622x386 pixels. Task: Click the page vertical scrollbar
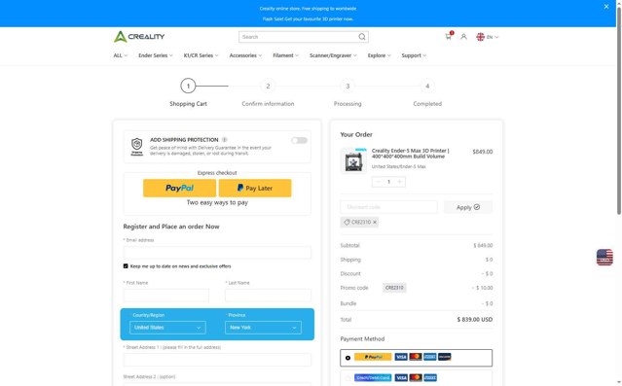pos(619,111)
